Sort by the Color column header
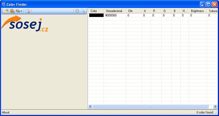Screen dimensions: 219x116 point(96,11)
